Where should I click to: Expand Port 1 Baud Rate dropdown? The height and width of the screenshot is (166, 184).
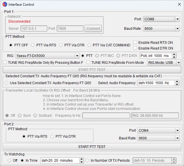click(177, 29)
